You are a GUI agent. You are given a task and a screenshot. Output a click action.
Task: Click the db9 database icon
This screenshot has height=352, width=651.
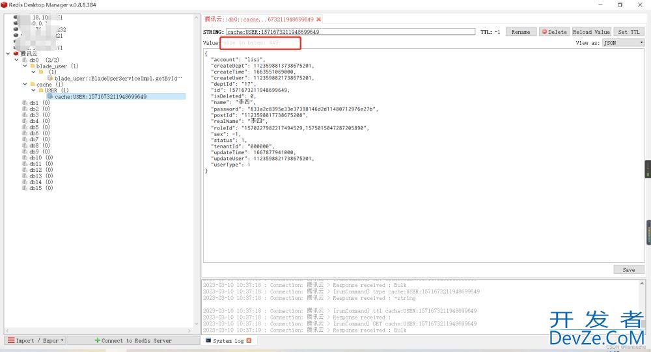(25, 152)
